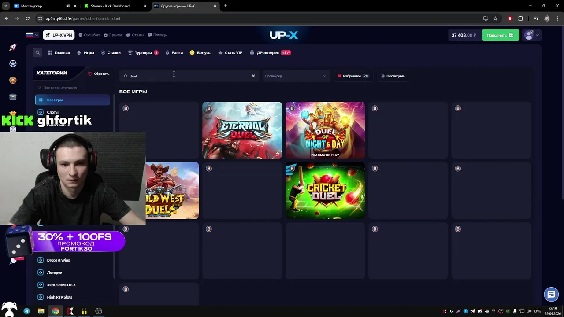
Task: Open the О кешбэке link
Action: pos(89,35)
